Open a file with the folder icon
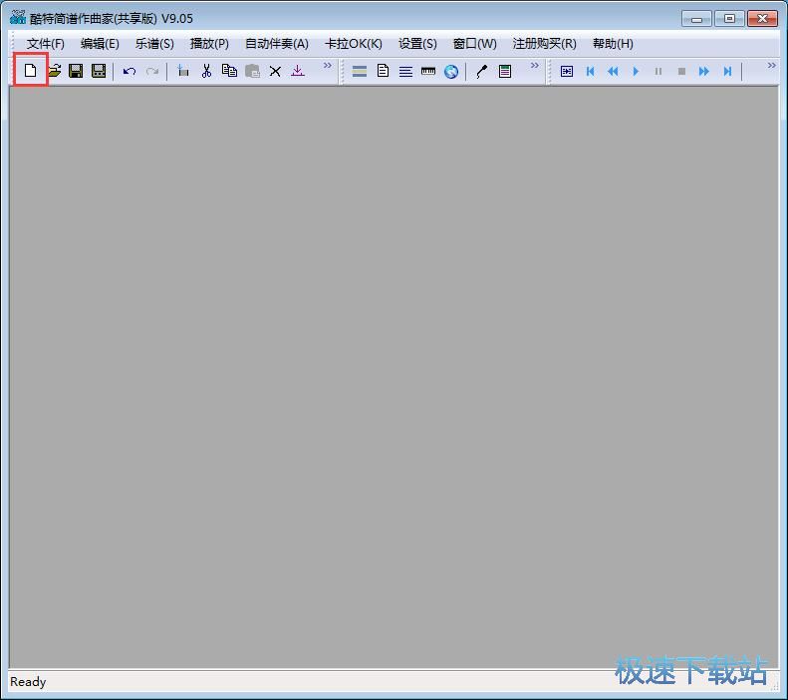Image resolution: width=788 pixels, height=700 pixels. coord(54,71)
